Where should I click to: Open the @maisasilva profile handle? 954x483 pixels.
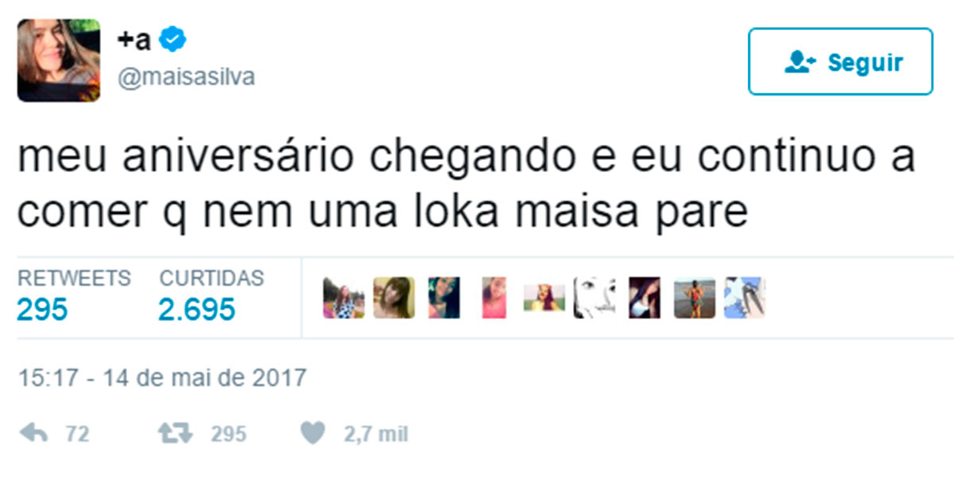pos(185,77)
